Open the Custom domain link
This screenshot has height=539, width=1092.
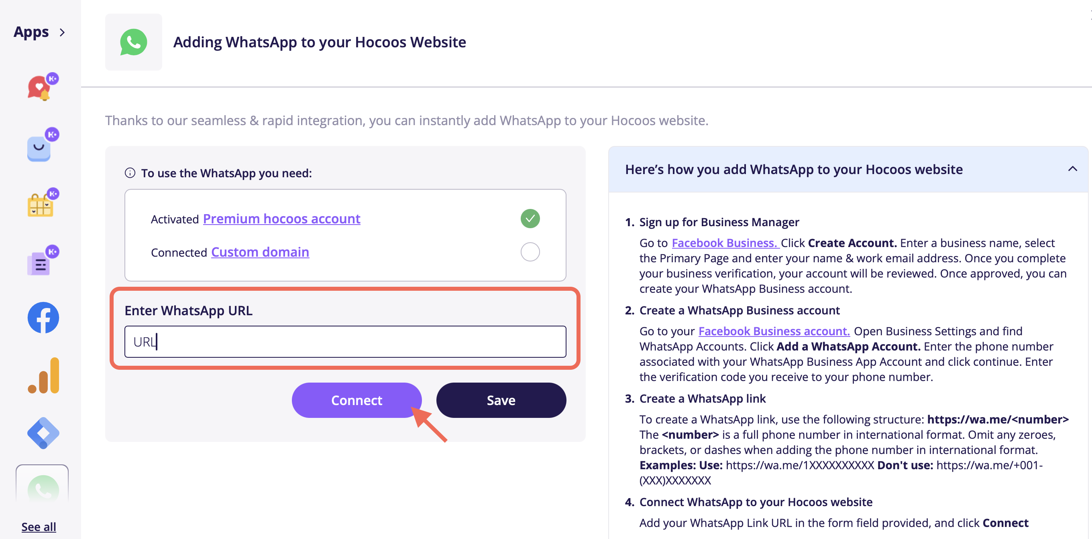click(x=260, y=252)
